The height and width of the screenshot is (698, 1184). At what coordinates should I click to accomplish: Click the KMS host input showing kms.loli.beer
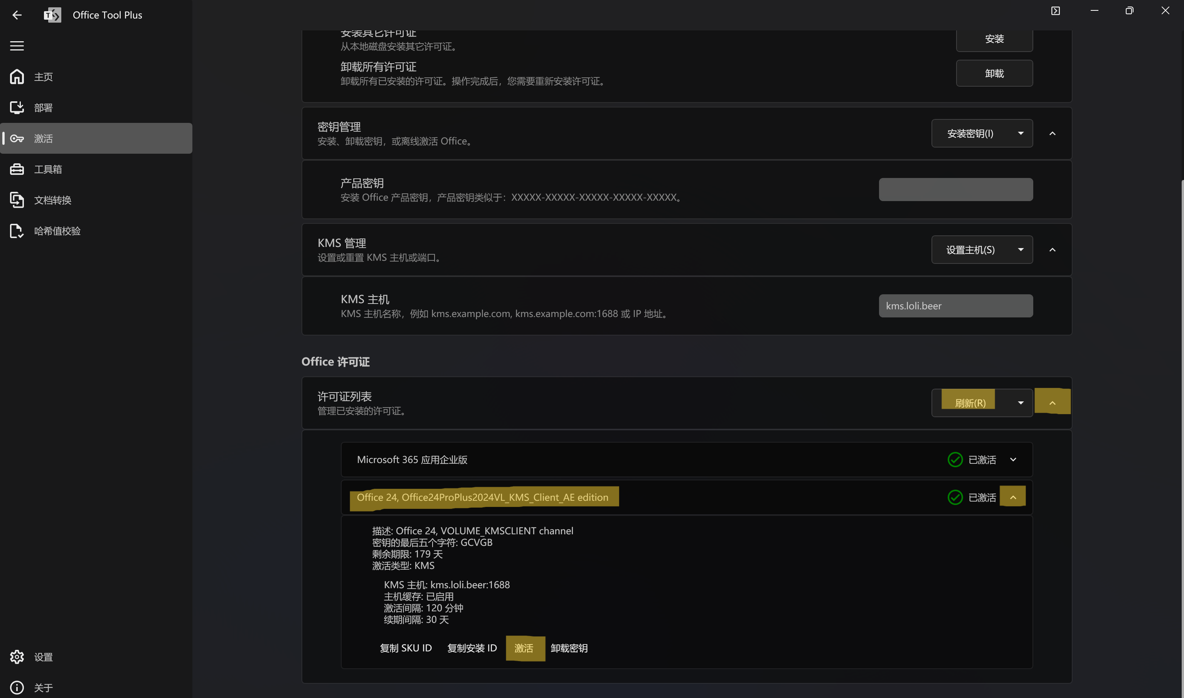coord(955,306)
